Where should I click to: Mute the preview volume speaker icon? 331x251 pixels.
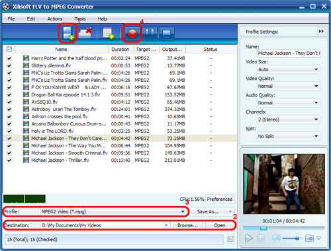tap(276, 238)
